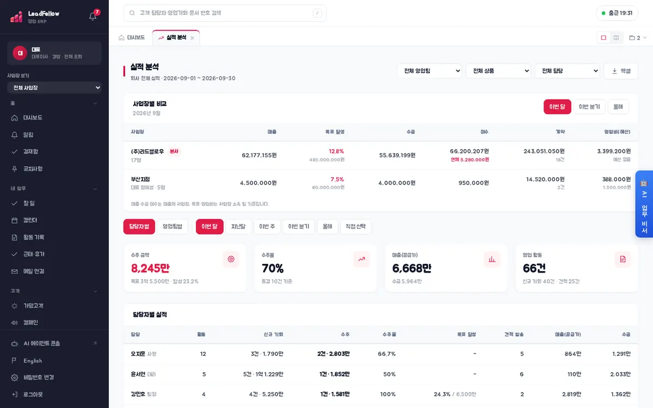This screenshot has width=653, height=408.
Task: Select 올해 in 사업장별 비교 card
Action: coord(618,107)
